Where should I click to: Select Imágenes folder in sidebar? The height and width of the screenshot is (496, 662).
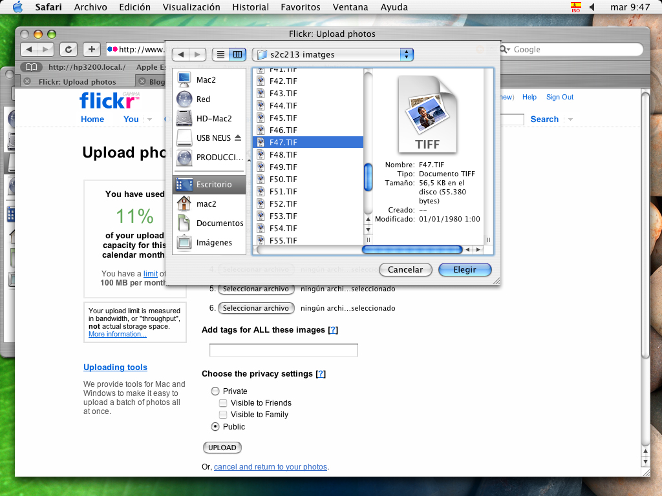coord(209,243)
